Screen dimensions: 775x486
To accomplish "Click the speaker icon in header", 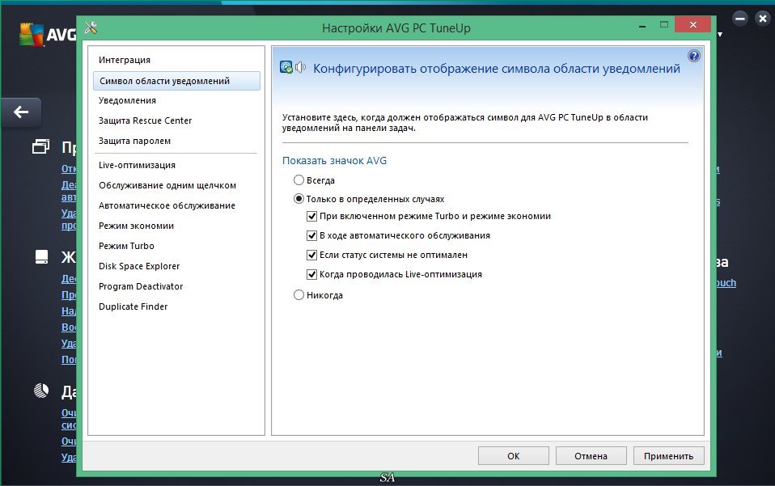I will [300, 67].
